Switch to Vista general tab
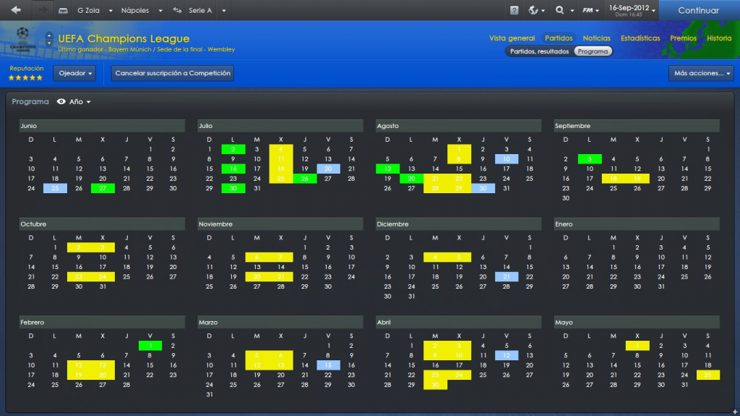Image resolution: width=740 pixels, height=416 pixels. point(512,38)
